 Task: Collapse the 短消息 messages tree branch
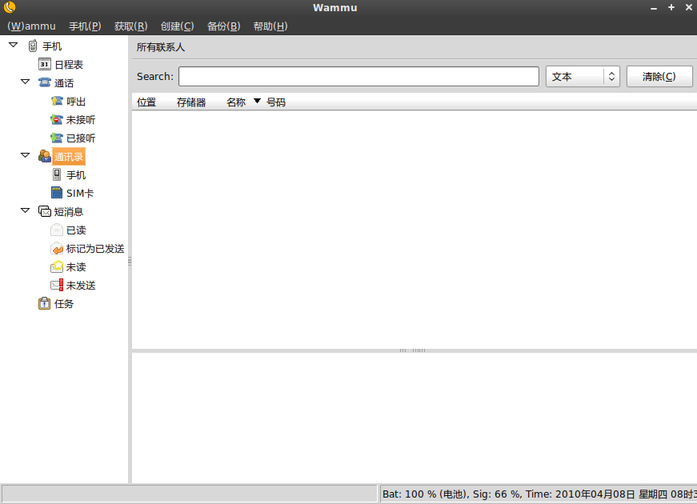pos(25,211)
